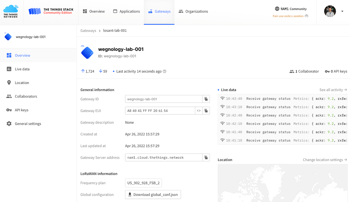The image size is (350, 202).
Task: Click the Fair use policy help icon
Action: pos(307,16)
